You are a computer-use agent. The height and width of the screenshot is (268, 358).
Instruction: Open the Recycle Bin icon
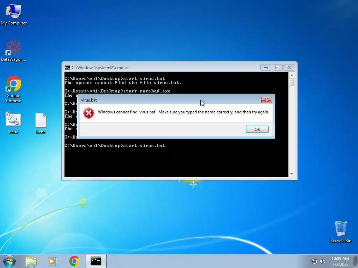(341, 232)
